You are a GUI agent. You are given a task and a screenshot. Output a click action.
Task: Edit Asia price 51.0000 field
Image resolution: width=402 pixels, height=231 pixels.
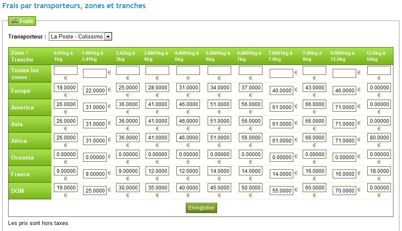pyautogui.click(x=219, y=121)
